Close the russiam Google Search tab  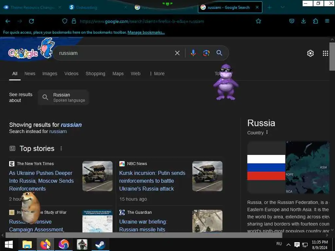click(257, 7)
